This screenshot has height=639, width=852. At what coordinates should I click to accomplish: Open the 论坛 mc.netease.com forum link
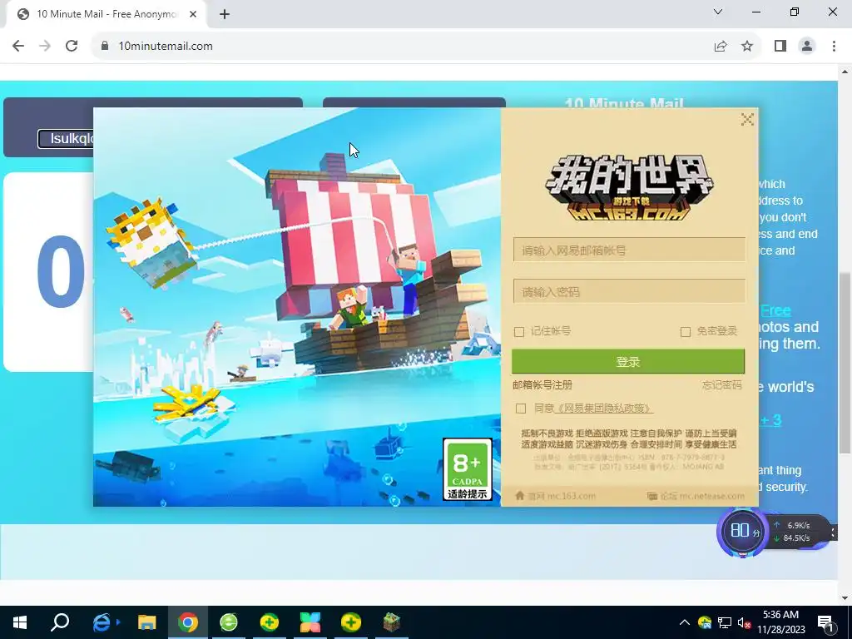pyautogui.click(x=696, y=496)
